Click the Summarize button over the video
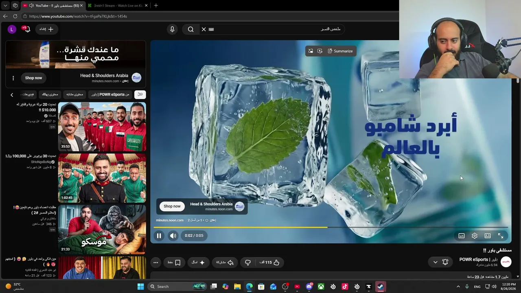The width and height of the screenshot is (521, 293). click(x=340, y=51)
